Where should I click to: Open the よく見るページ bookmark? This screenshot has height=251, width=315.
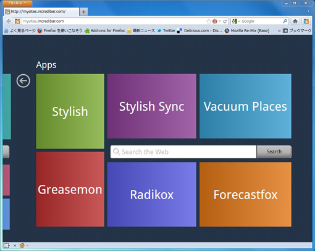pos(20,31)
